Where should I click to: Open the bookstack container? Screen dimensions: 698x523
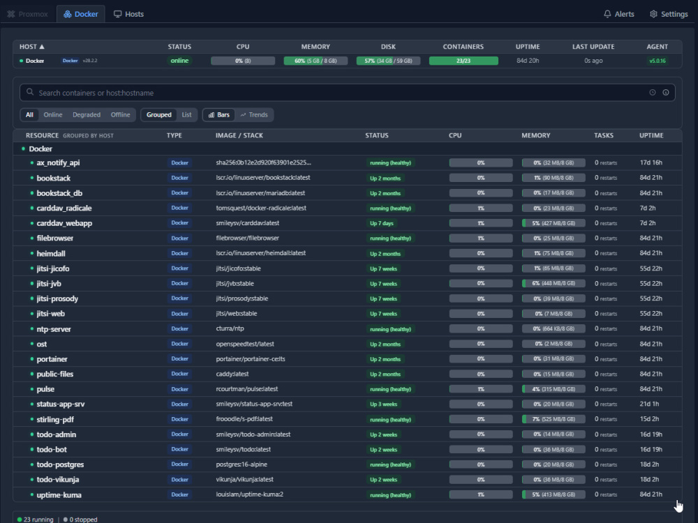(x=54, y=178)
